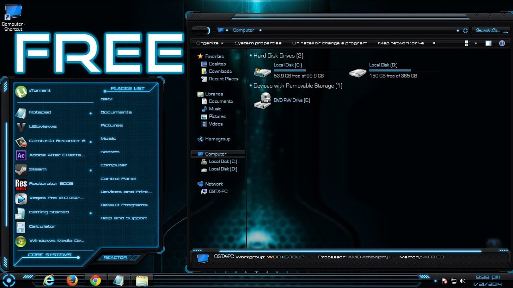Image resolution: width=513 pixels, height=288 pixels.
Task: Open Games in the Places List
Action: point(110,152)
